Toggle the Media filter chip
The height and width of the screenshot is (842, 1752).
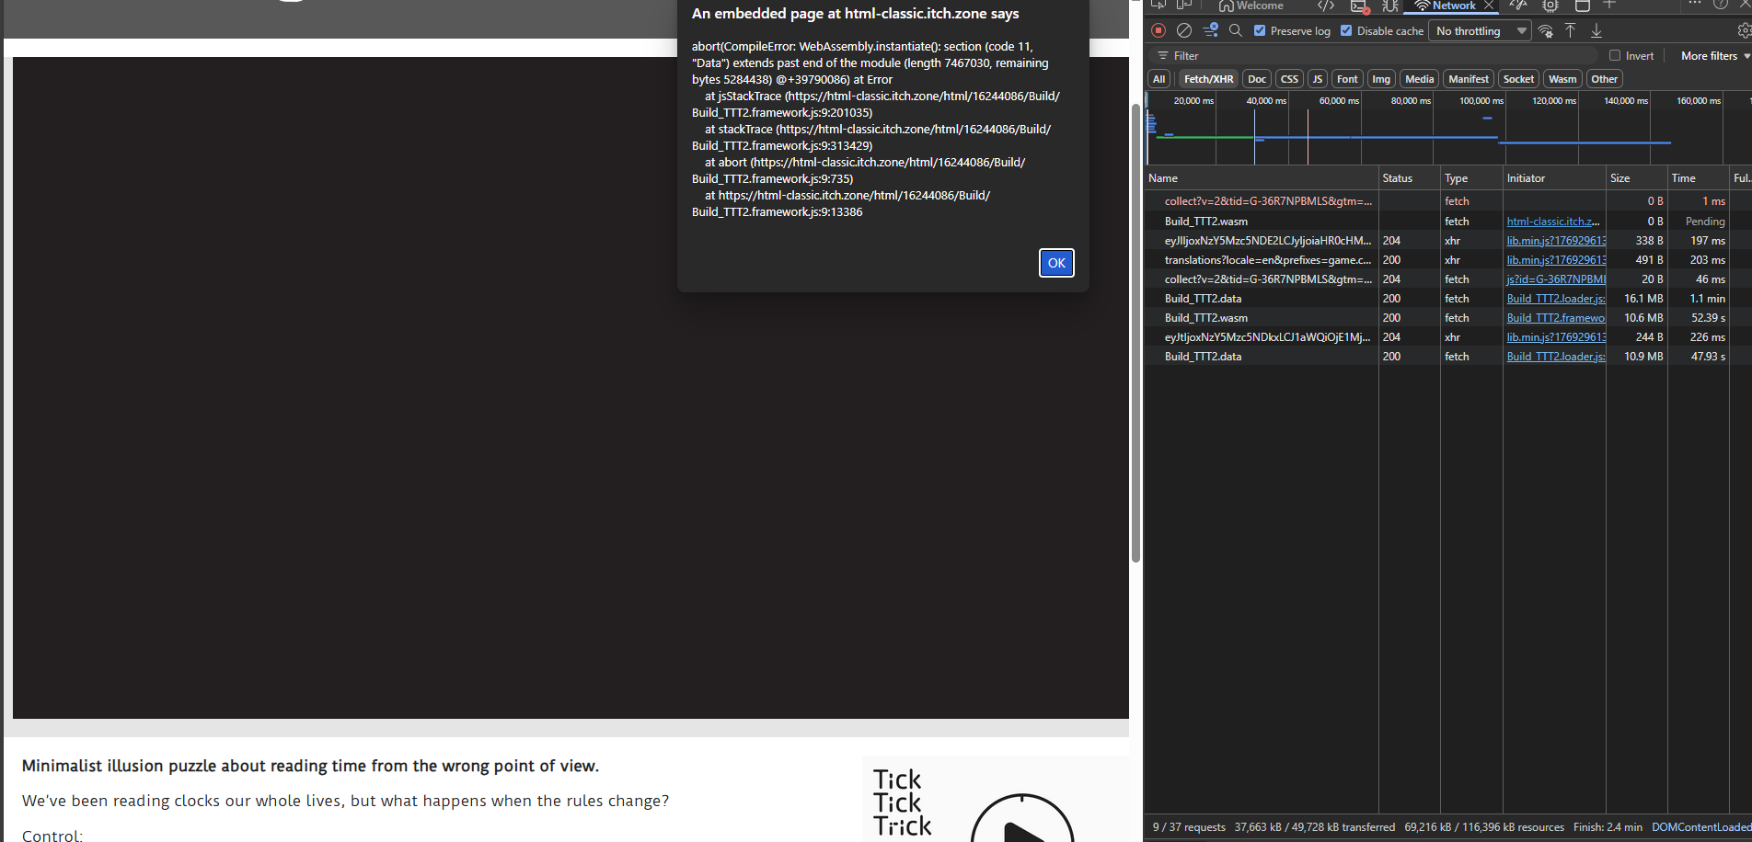point(1419,79)
